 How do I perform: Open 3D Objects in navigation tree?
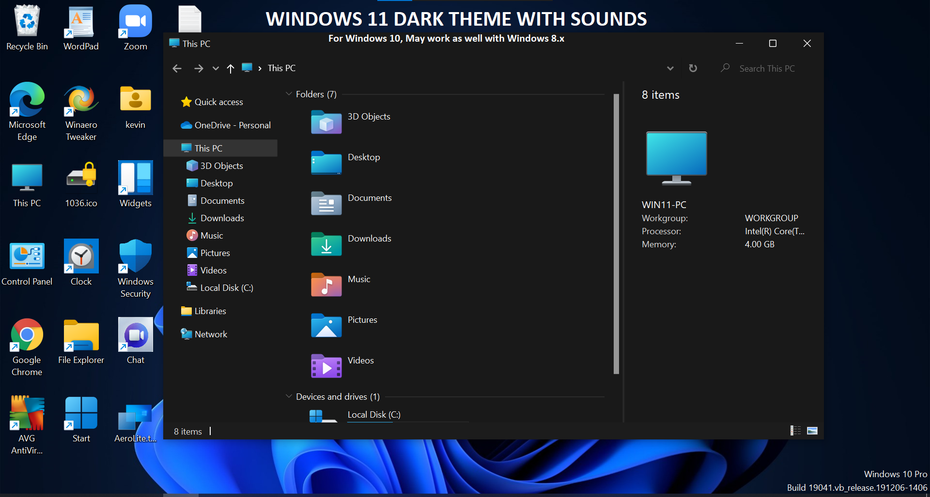tap(215, 166)
